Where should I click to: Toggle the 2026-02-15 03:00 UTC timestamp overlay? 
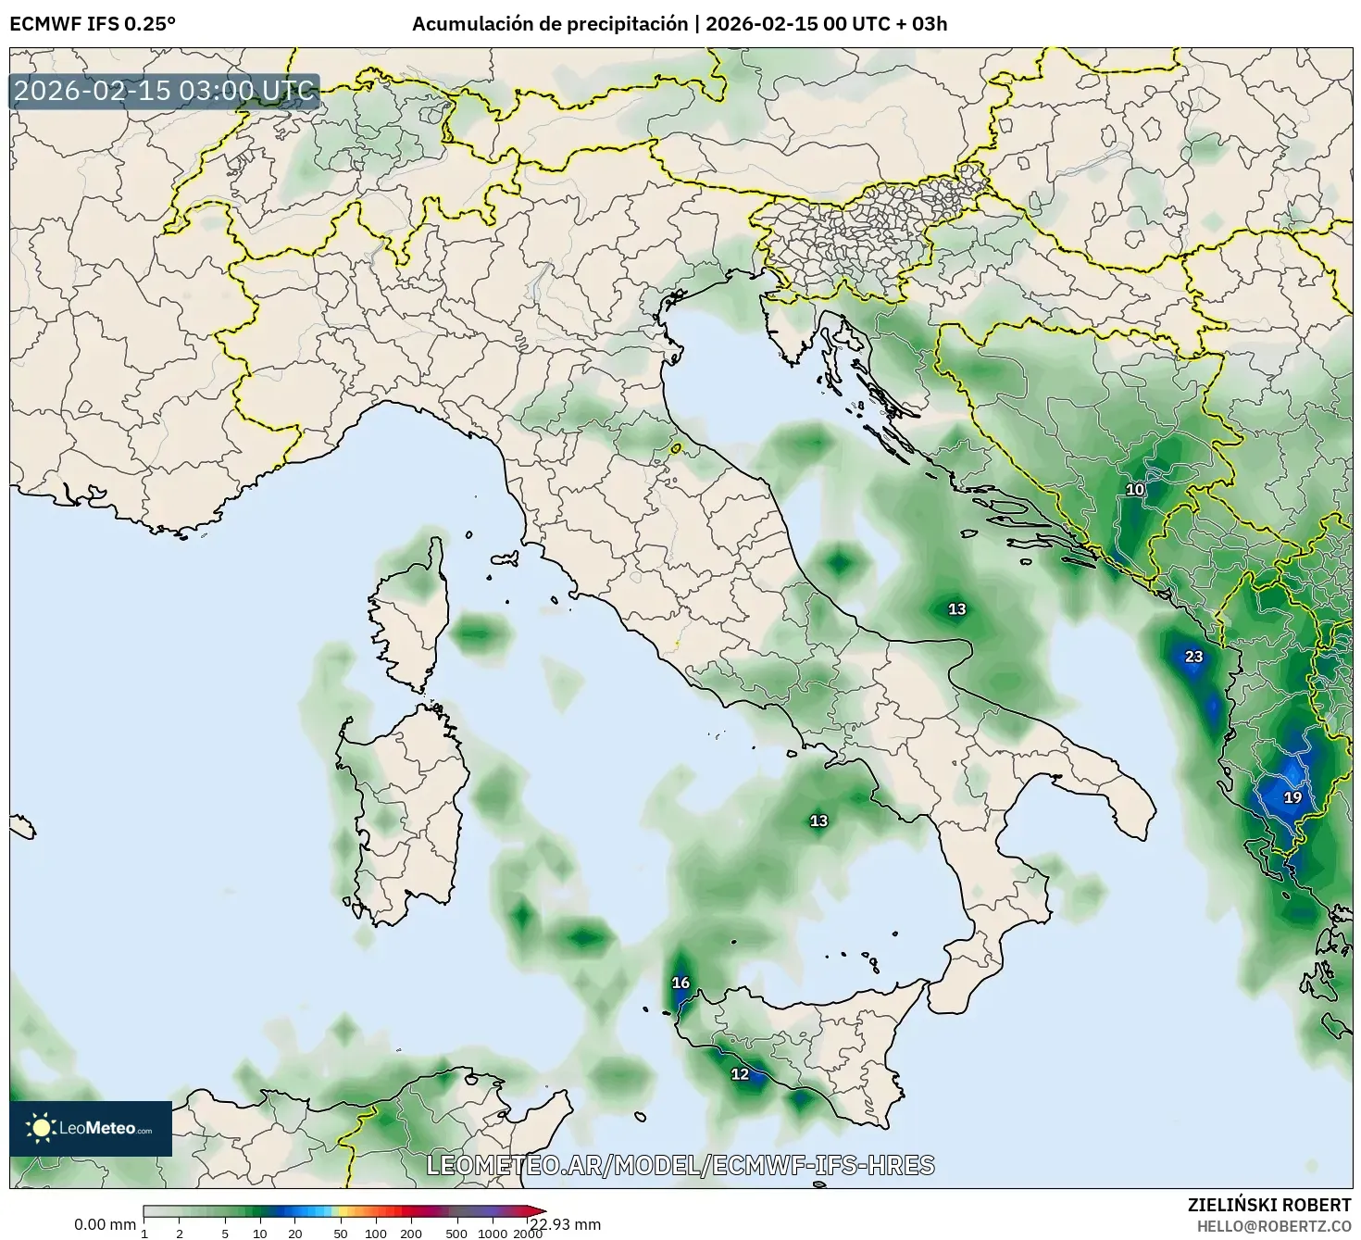162,92
